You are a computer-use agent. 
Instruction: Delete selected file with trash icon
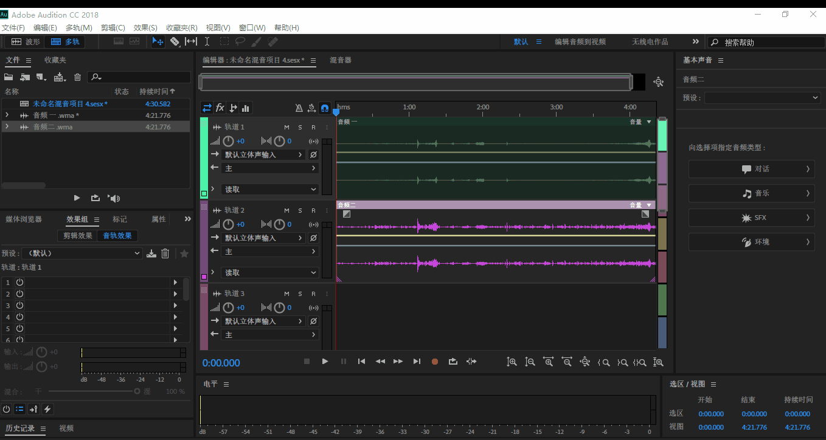77,77
